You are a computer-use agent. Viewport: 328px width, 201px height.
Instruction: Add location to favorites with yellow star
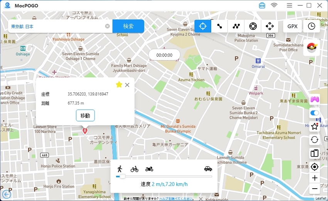119,85
